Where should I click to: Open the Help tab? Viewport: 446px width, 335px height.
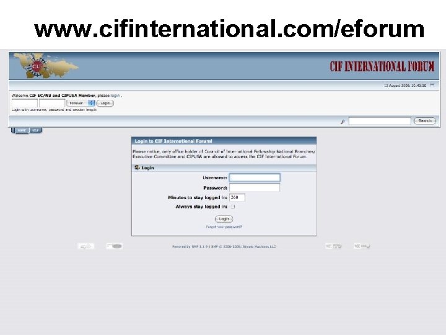coord(35,130)
